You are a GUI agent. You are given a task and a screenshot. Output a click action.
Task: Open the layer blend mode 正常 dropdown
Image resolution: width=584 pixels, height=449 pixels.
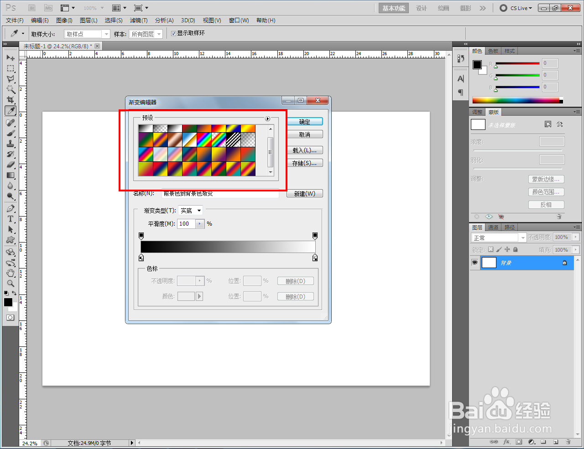click(x=499, y=237)
